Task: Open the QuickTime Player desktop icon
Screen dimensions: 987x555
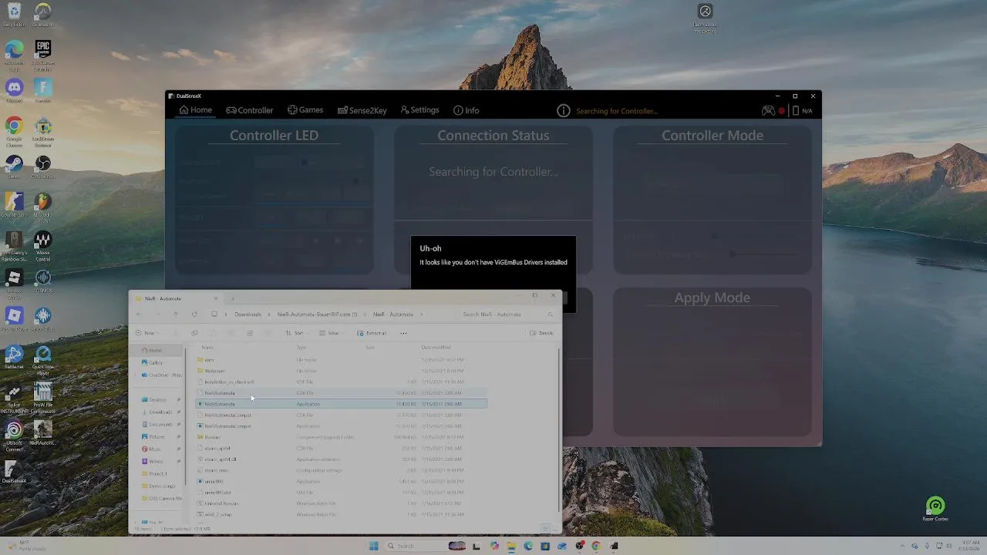Action: [43, 361]
